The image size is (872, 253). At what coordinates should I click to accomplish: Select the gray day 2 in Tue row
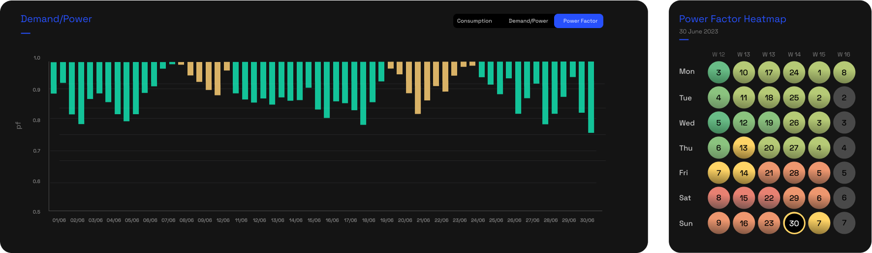point(844,97)
